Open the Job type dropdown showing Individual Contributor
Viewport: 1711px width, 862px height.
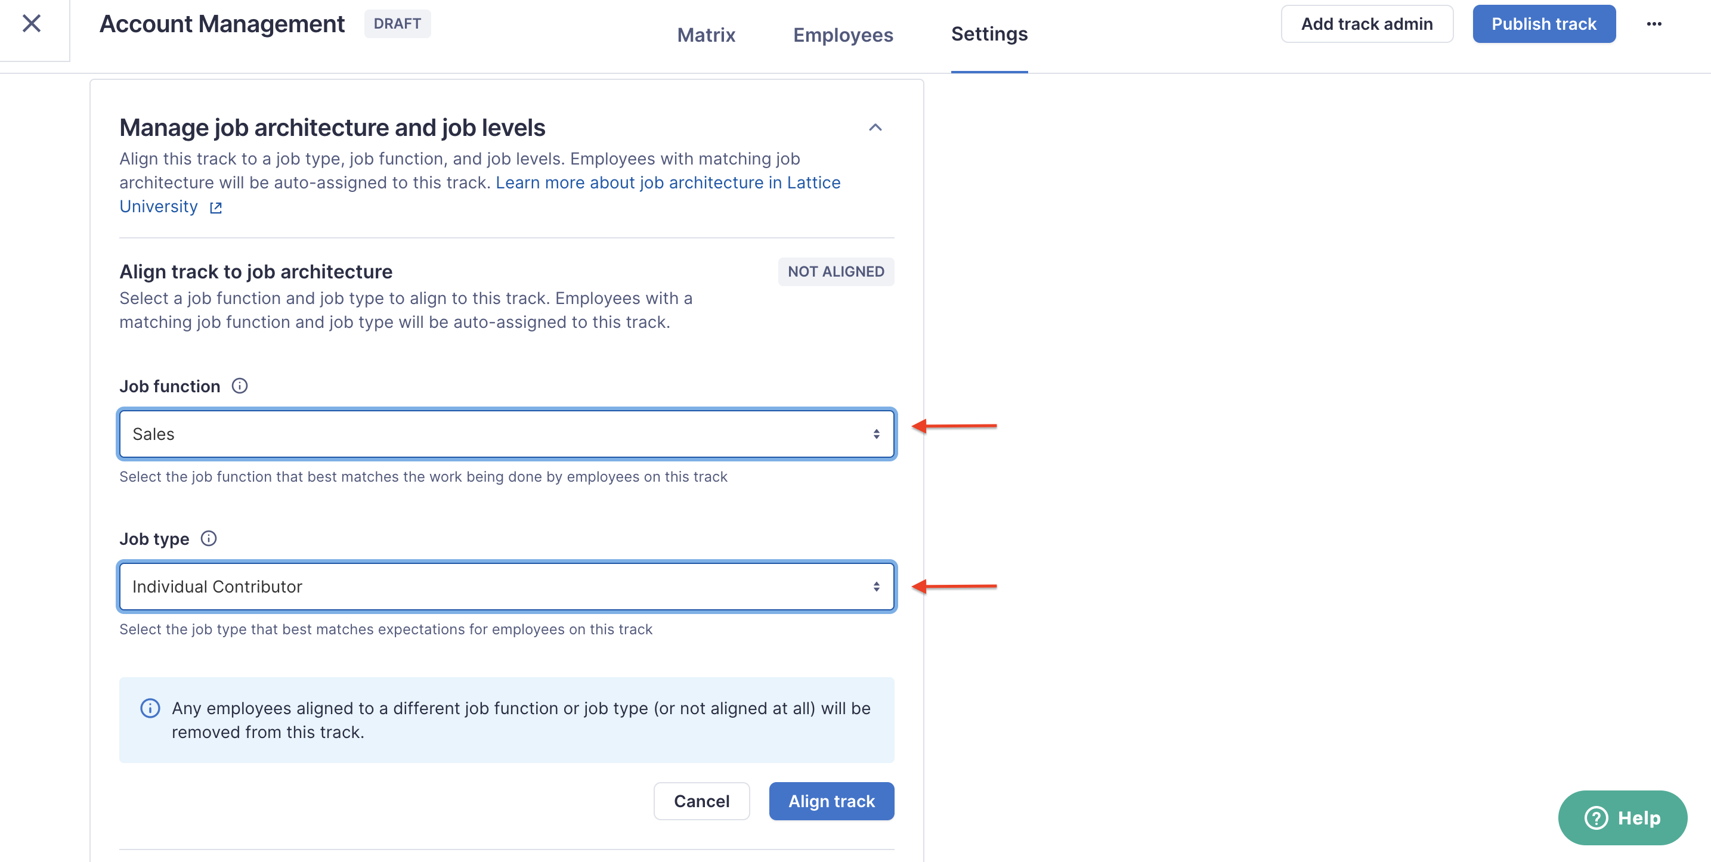pyautogui.click(x=507, y=587)
